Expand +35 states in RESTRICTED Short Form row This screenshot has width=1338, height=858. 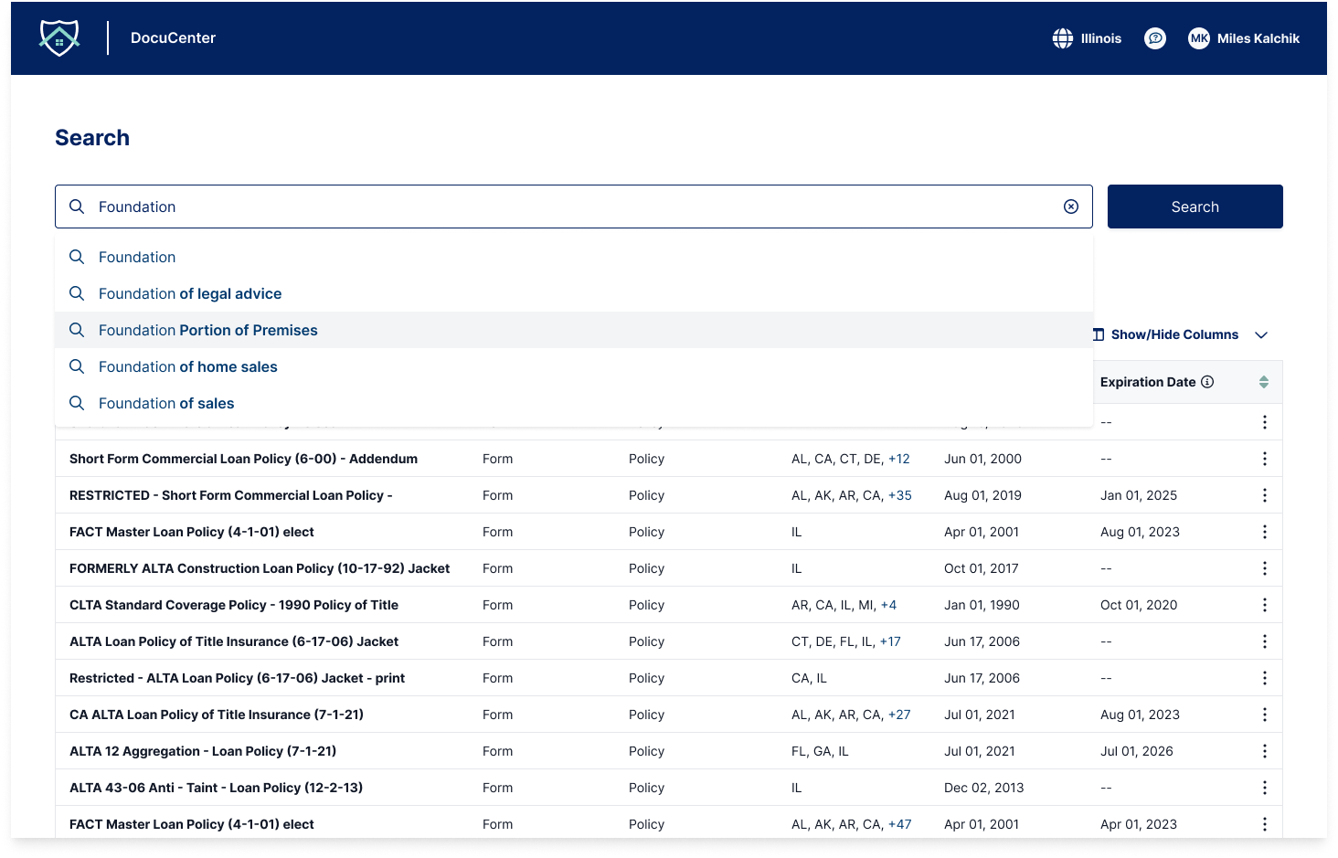coord(900,495)
